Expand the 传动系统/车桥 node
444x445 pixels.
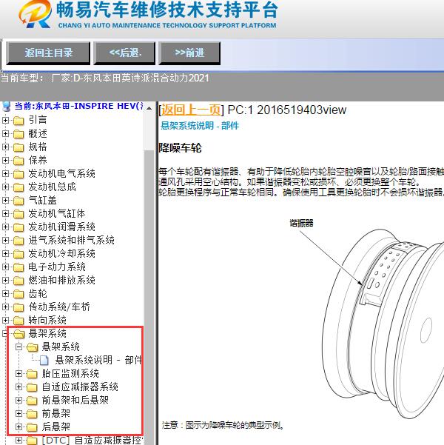tap(5, 307)
